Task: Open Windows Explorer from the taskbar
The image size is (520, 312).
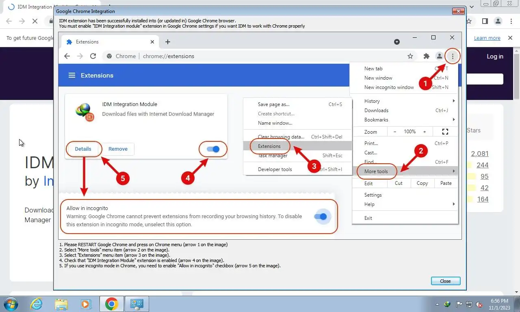Action: 61,304
